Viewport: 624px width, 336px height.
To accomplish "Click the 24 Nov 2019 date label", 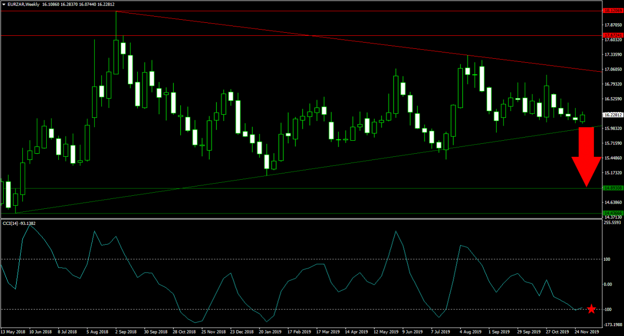I will click(x=587, y=331).
